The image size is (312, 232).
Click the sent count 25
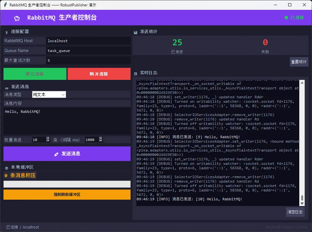(x=177, y=42)
